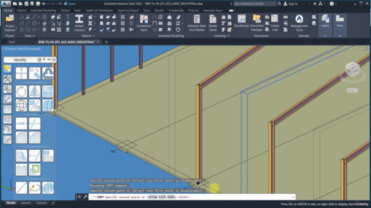Select the 3D Rotate globe tool
This screenshot has height=208, width=371.
tap(21, 105)
